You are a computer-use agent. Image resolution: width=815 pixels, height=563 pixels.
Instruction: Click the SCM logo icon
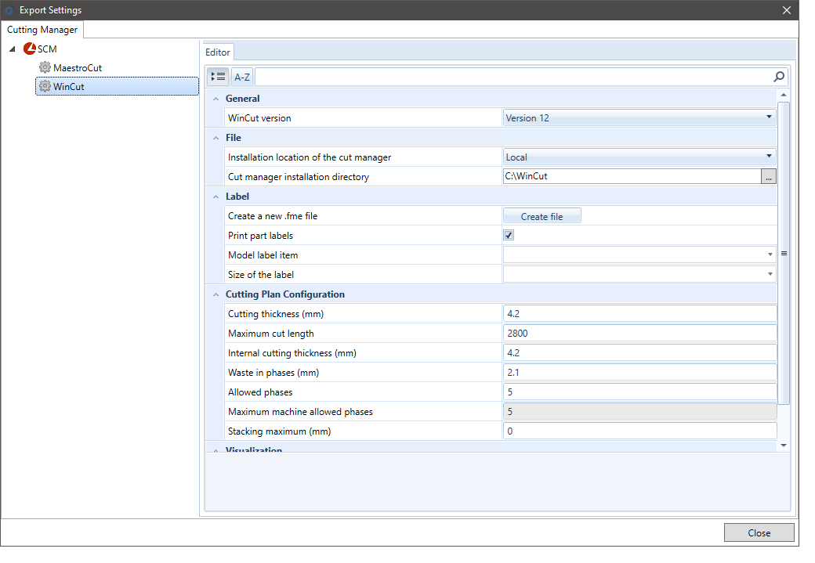click(30, 49)
